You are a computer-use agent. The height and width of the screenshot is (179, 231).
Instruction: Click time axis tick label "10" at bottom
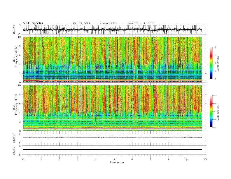(x=205, y=159)
